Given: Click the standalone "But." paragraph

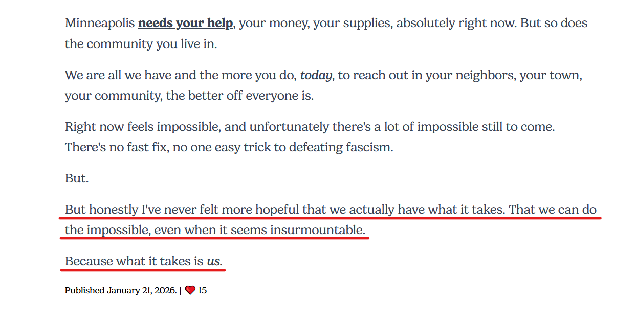Looking at the screenshot, I should 77,178.
